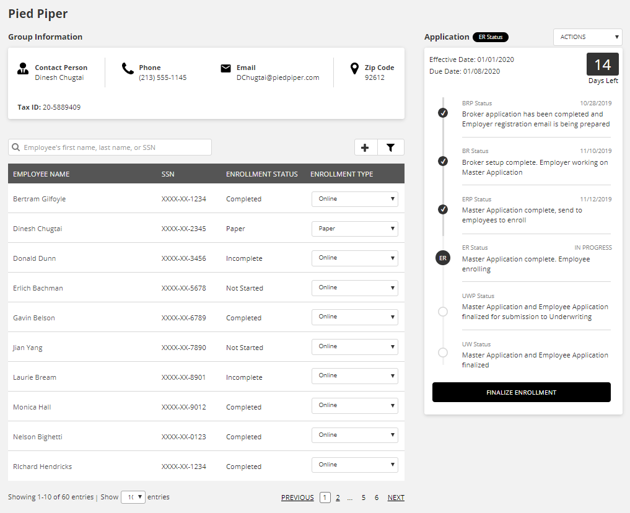This screenshot has width=630, height=513.
Task: Select the BR Status checkmark marker
Action: point(443,161)
